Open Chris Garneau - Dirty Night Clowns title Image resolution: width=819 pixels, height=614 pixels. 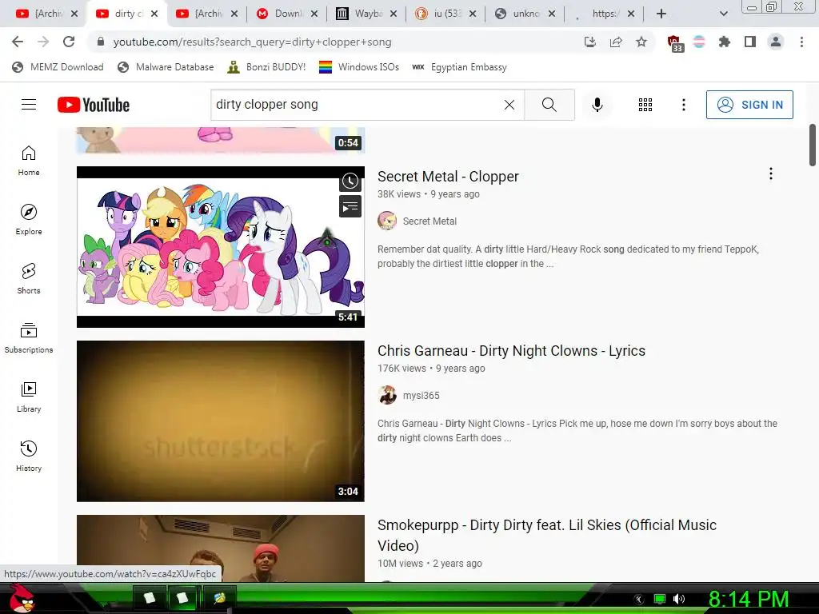tap(511, 351)
